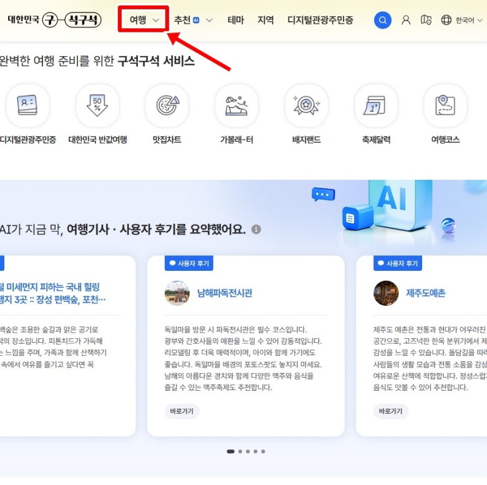This screenshot has width=487, height=485.
Task: Click the 제주도예촌 thumbnail image
Action: coord(386,293)
